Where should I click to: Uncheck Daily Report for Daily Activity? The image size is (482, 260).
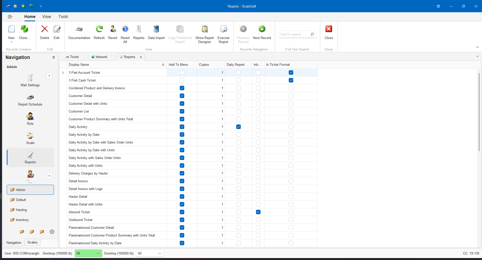pos(238,127)
